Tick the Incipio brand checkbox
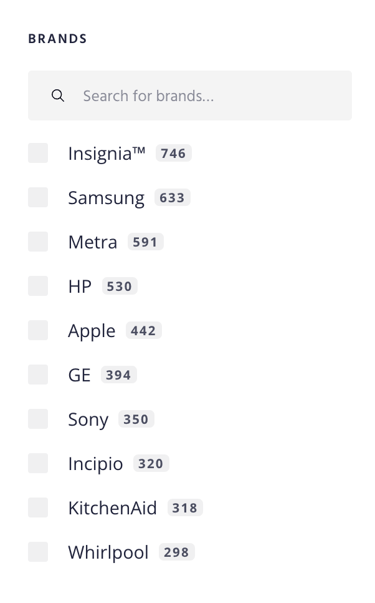The width and height of the screenshot is (375, 603). [38, 463]
